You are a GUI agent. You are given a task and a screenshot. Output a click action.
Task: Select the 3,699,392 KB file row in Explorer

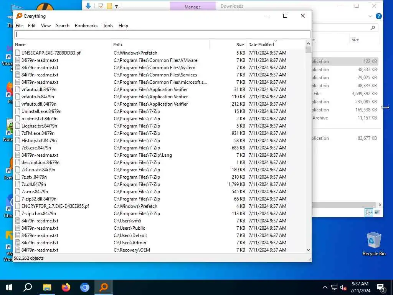coord(345,94)
